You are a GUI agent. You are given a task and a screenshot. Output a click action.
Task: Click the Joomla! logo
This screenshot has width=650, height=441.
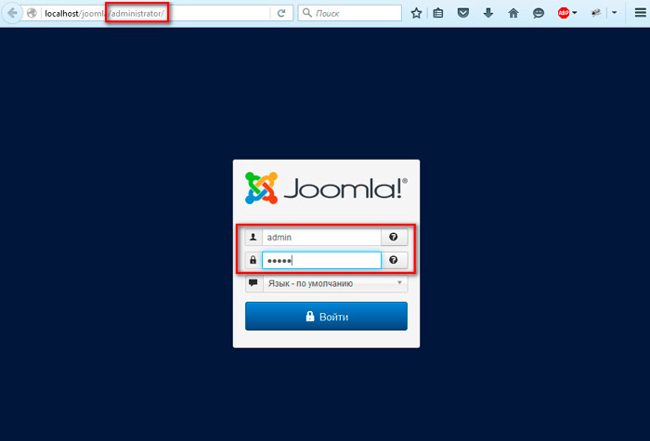click(326, 188)
